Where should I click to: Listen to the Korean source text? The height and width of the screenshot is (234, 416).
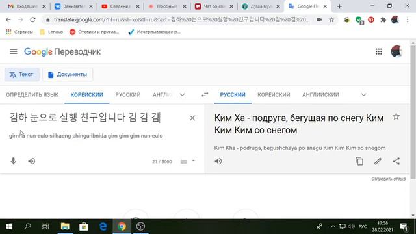click(32, 161)
